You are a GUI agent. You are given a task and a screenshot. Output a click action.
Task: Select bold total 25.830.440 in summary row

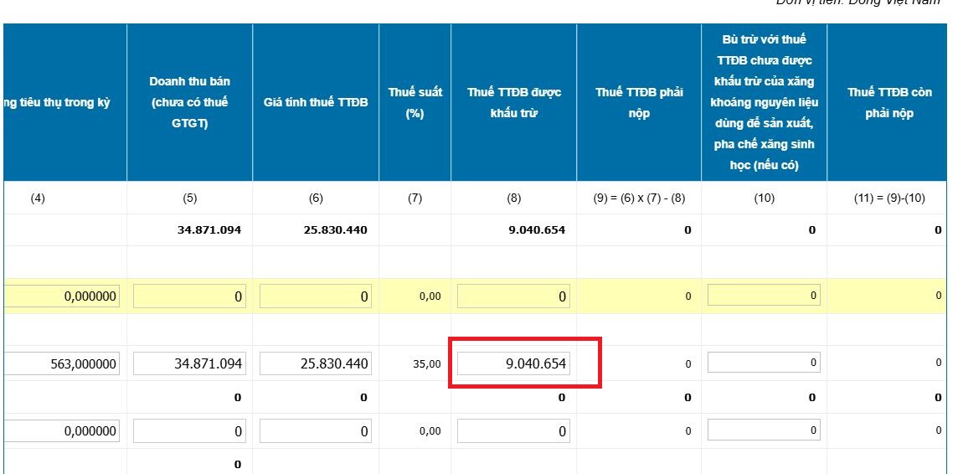click(335, 230)
